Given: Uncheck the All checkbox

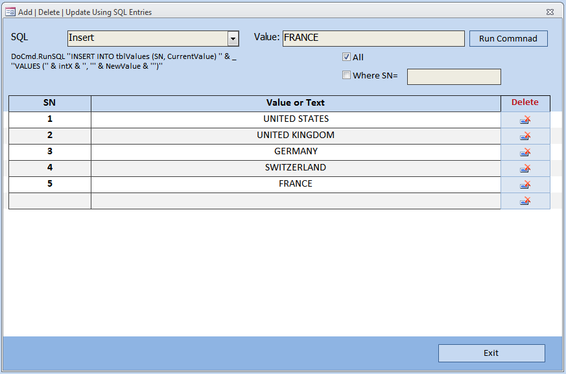Looking at the screenshot, I should [346, 56].
